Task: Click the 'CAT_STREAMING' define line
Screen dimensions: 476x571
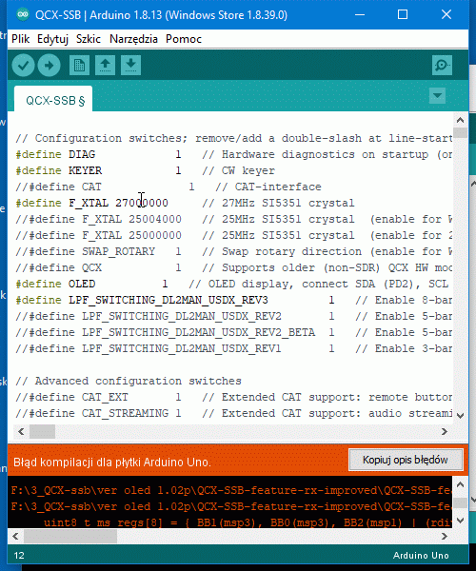Action: (233, 413)
